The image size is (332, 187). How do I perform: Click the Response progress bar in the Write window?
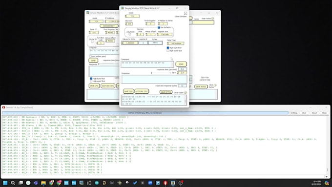[161, 73]
